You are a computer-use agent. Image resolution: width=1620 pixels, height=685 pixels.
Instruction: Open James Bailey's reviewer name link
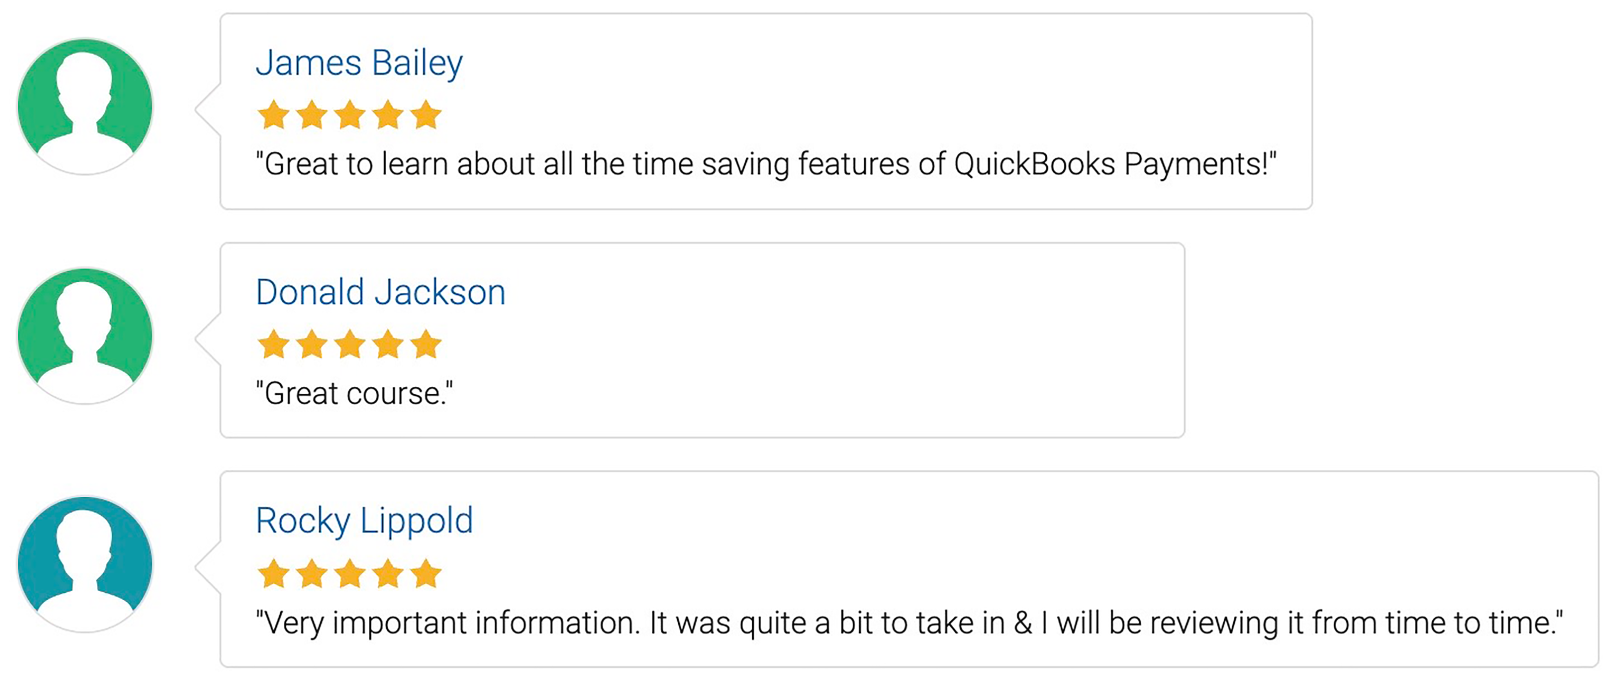(x=359, y=64)
